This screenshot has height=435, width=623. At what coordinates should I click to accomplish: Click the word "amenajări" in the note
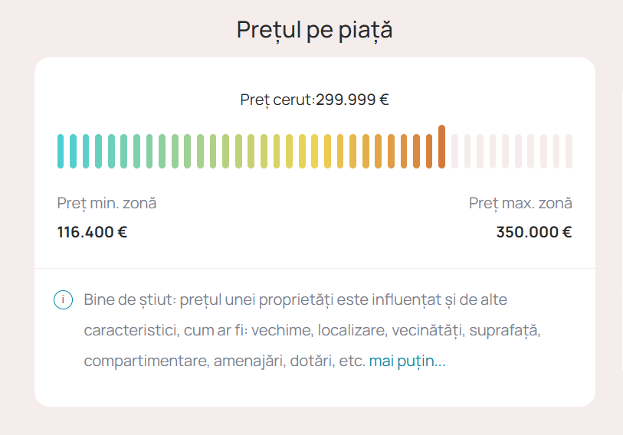[x=246, y=361]
